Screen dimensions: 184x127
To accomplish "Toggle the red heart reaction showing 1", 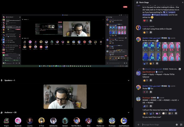I will coord(145,21).
